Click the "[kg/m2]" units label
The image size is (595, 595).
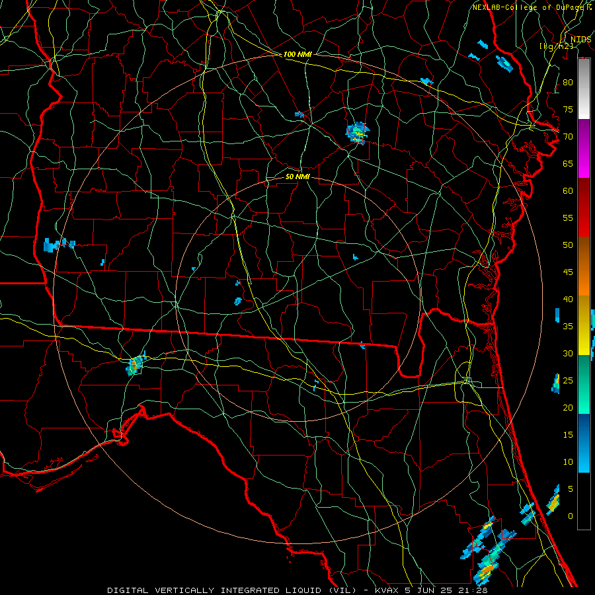[556, 46]
